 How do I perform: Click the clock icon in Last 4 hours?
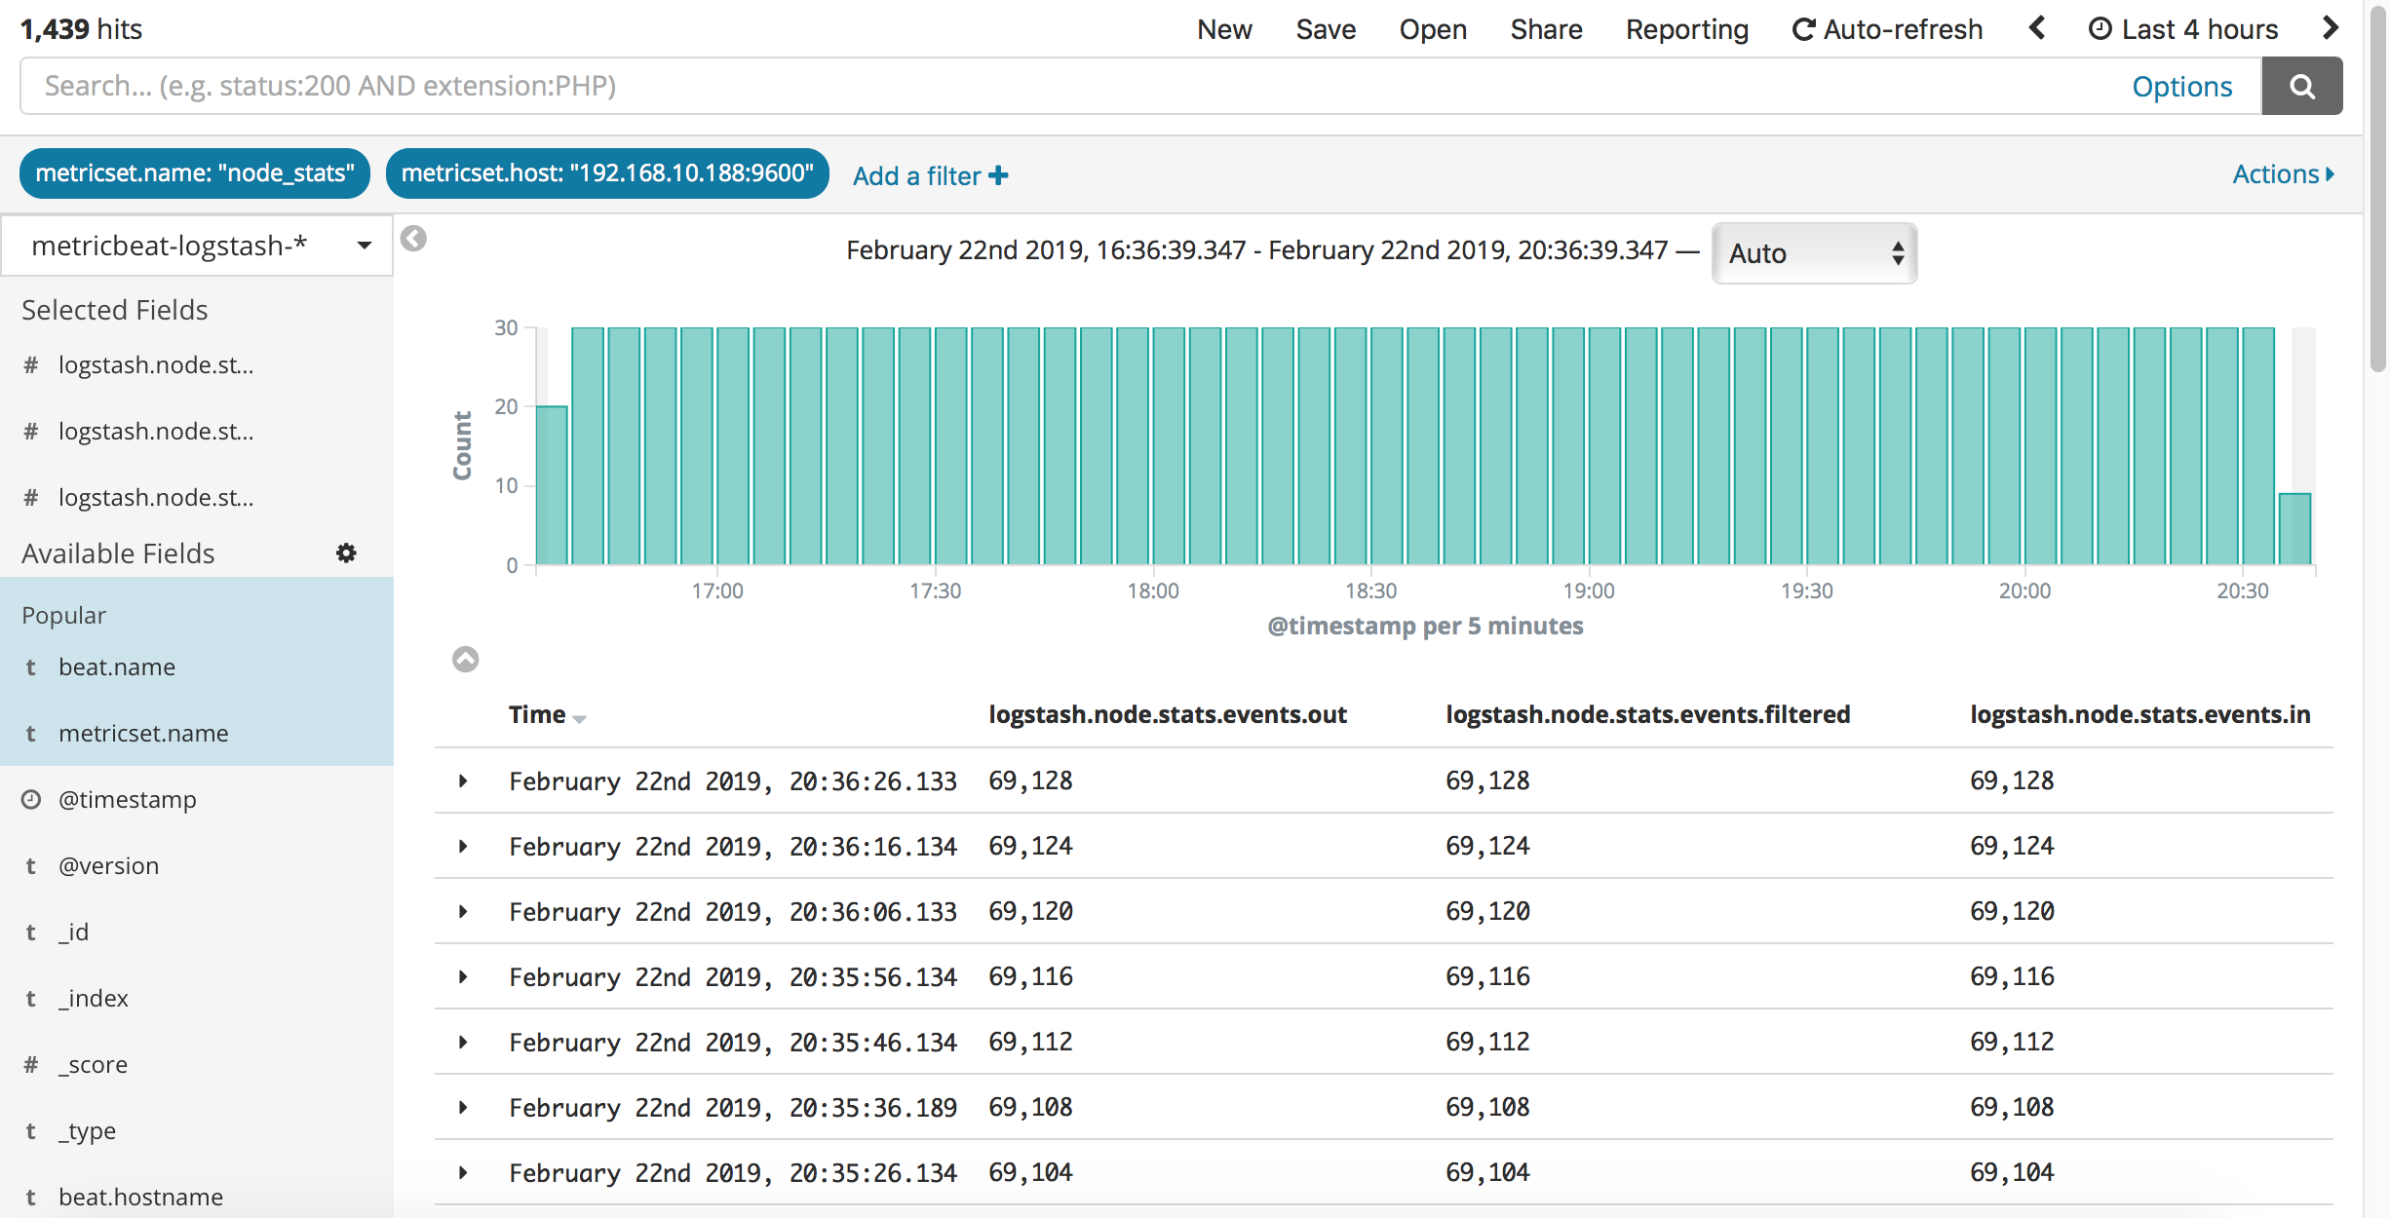coord(2100,29)
